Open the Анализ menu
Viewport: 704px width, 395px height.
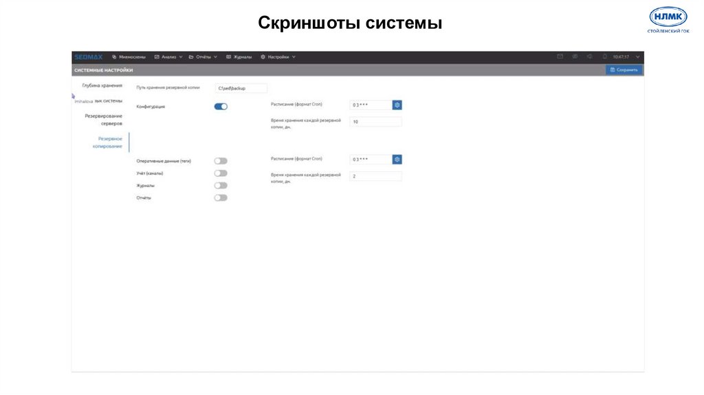168,57
